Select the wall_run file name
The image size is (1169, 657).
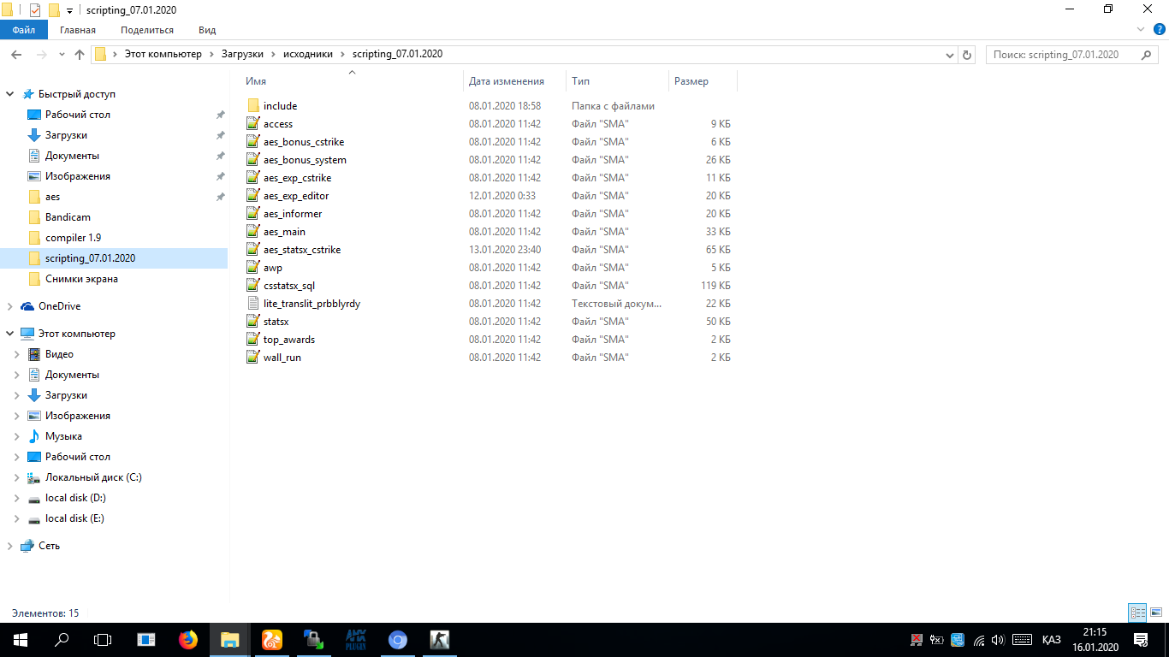[x=282, y=358]
